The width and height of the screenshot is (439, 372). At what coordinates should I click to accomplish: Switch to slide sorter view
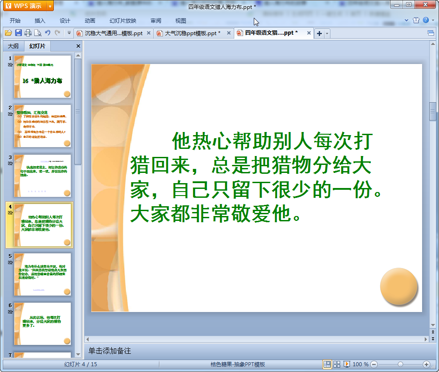click(x=337, y=364)
